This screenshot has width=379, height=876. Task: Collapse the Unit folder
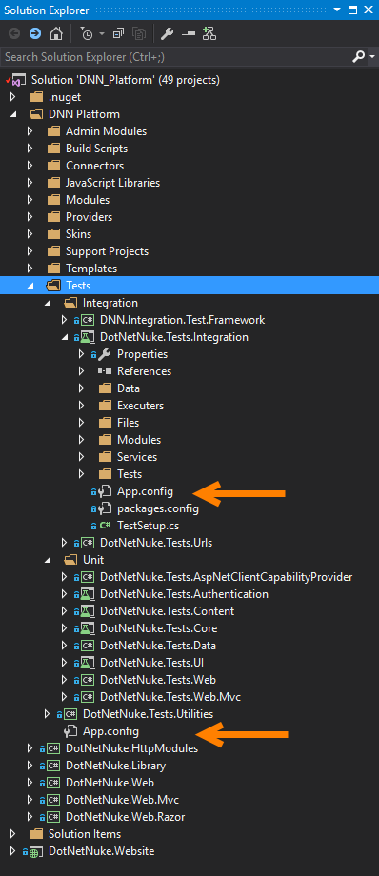[48, 560]
